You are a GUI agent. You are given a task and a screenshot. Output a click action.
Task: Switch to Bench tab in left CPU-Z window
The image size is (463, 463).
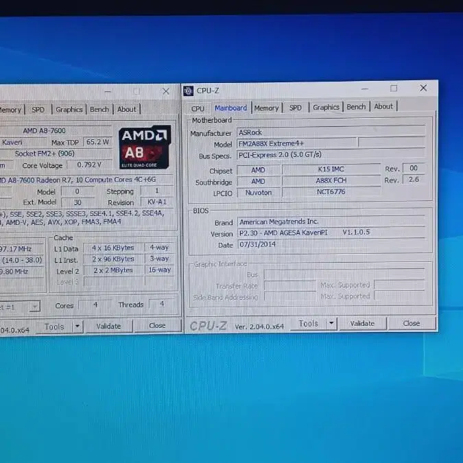click(99, 109)
